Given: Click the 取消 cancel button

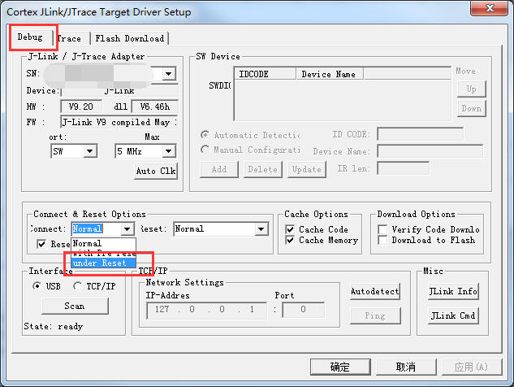Looking at the screenshot, I should coord(406,367).
